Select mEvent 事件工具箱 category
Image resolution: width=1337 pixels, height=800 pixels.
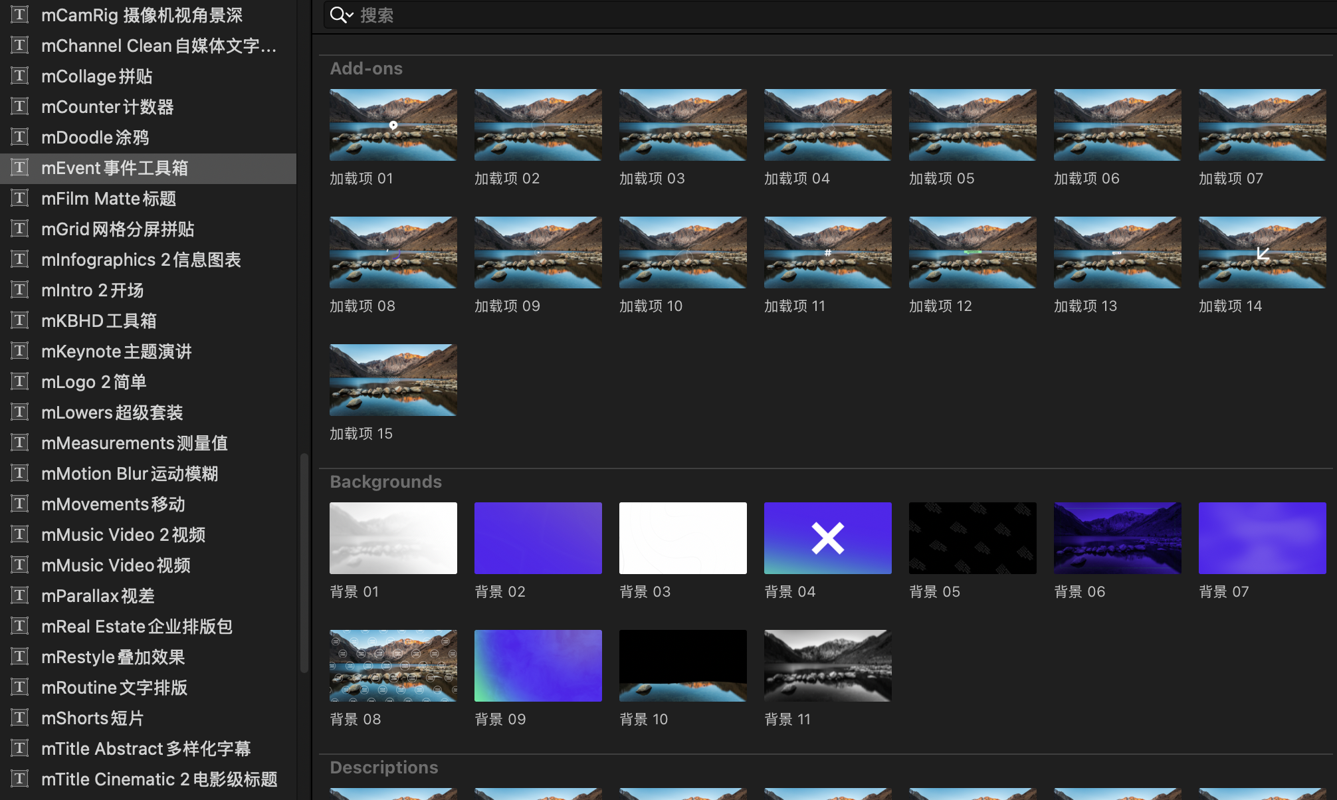(x=148, y=168)
